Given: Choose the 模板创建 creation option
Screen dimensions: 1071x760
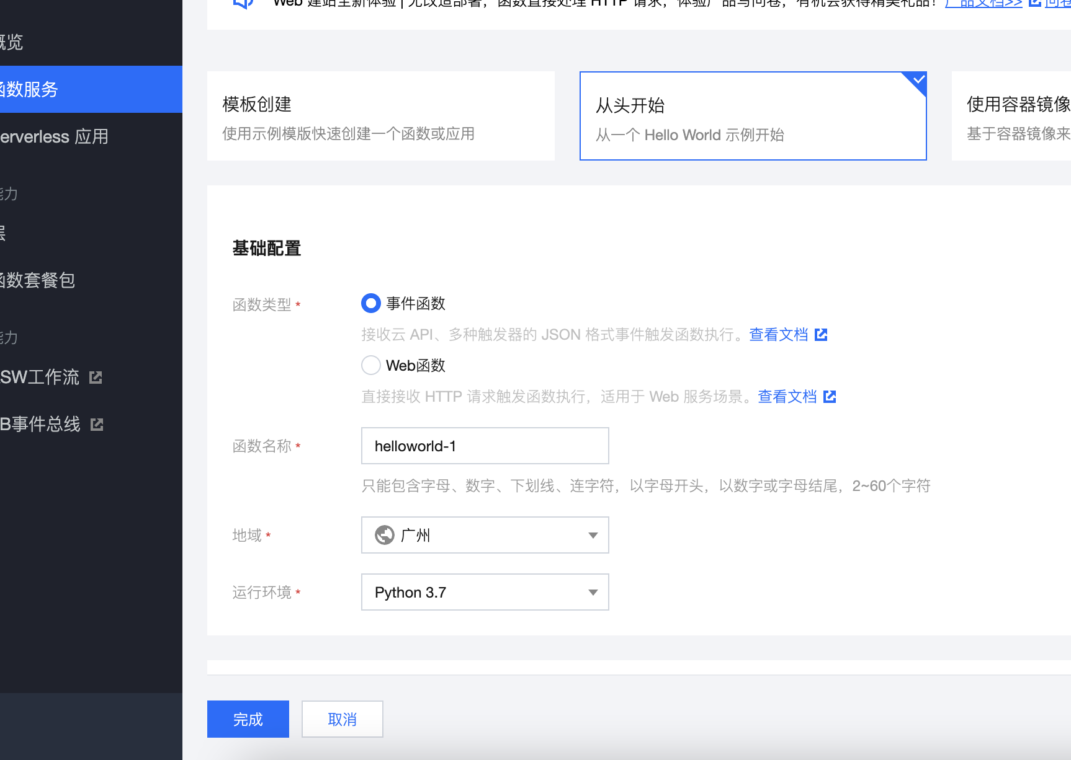Looking at the screenshot, I should pyautogui.click(x=380, y=117).
